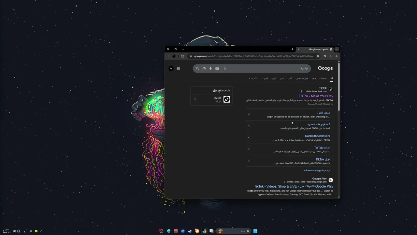The image size is (417, 235).
Task: Open a new browser tab
Action: coord(293,49)
